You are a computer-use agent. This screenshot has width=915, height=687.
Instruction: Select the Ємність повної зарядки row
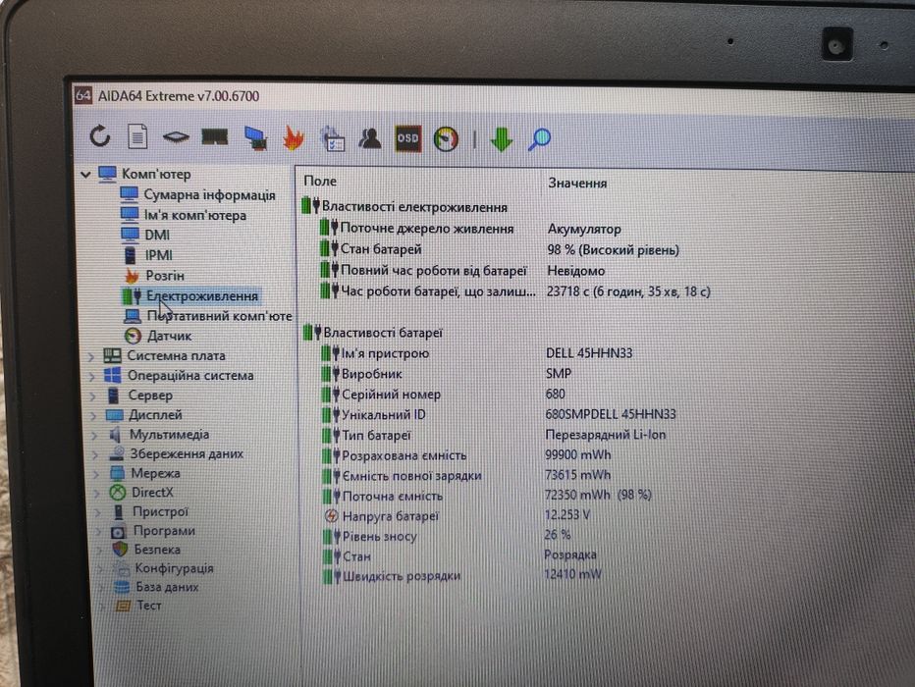click(467, 475)
